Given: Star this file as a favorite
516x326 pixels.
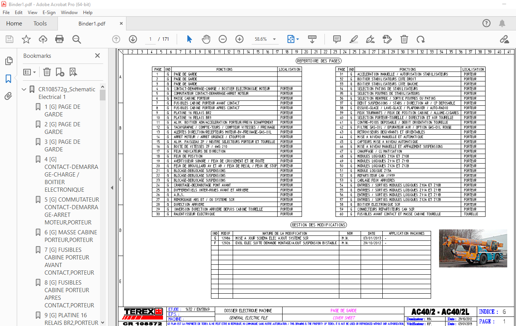Looking at the screenshot, I should 26,39.
